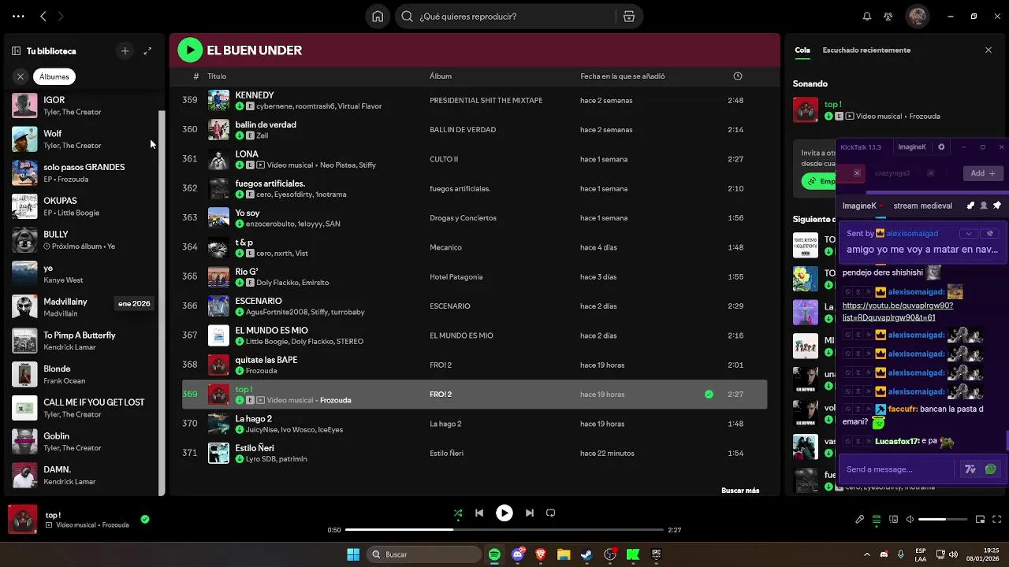The height and width of the screenshot is (567, 1009).
Task: Toggle saved checkmark in the now-playing bar
Action: 145,519
